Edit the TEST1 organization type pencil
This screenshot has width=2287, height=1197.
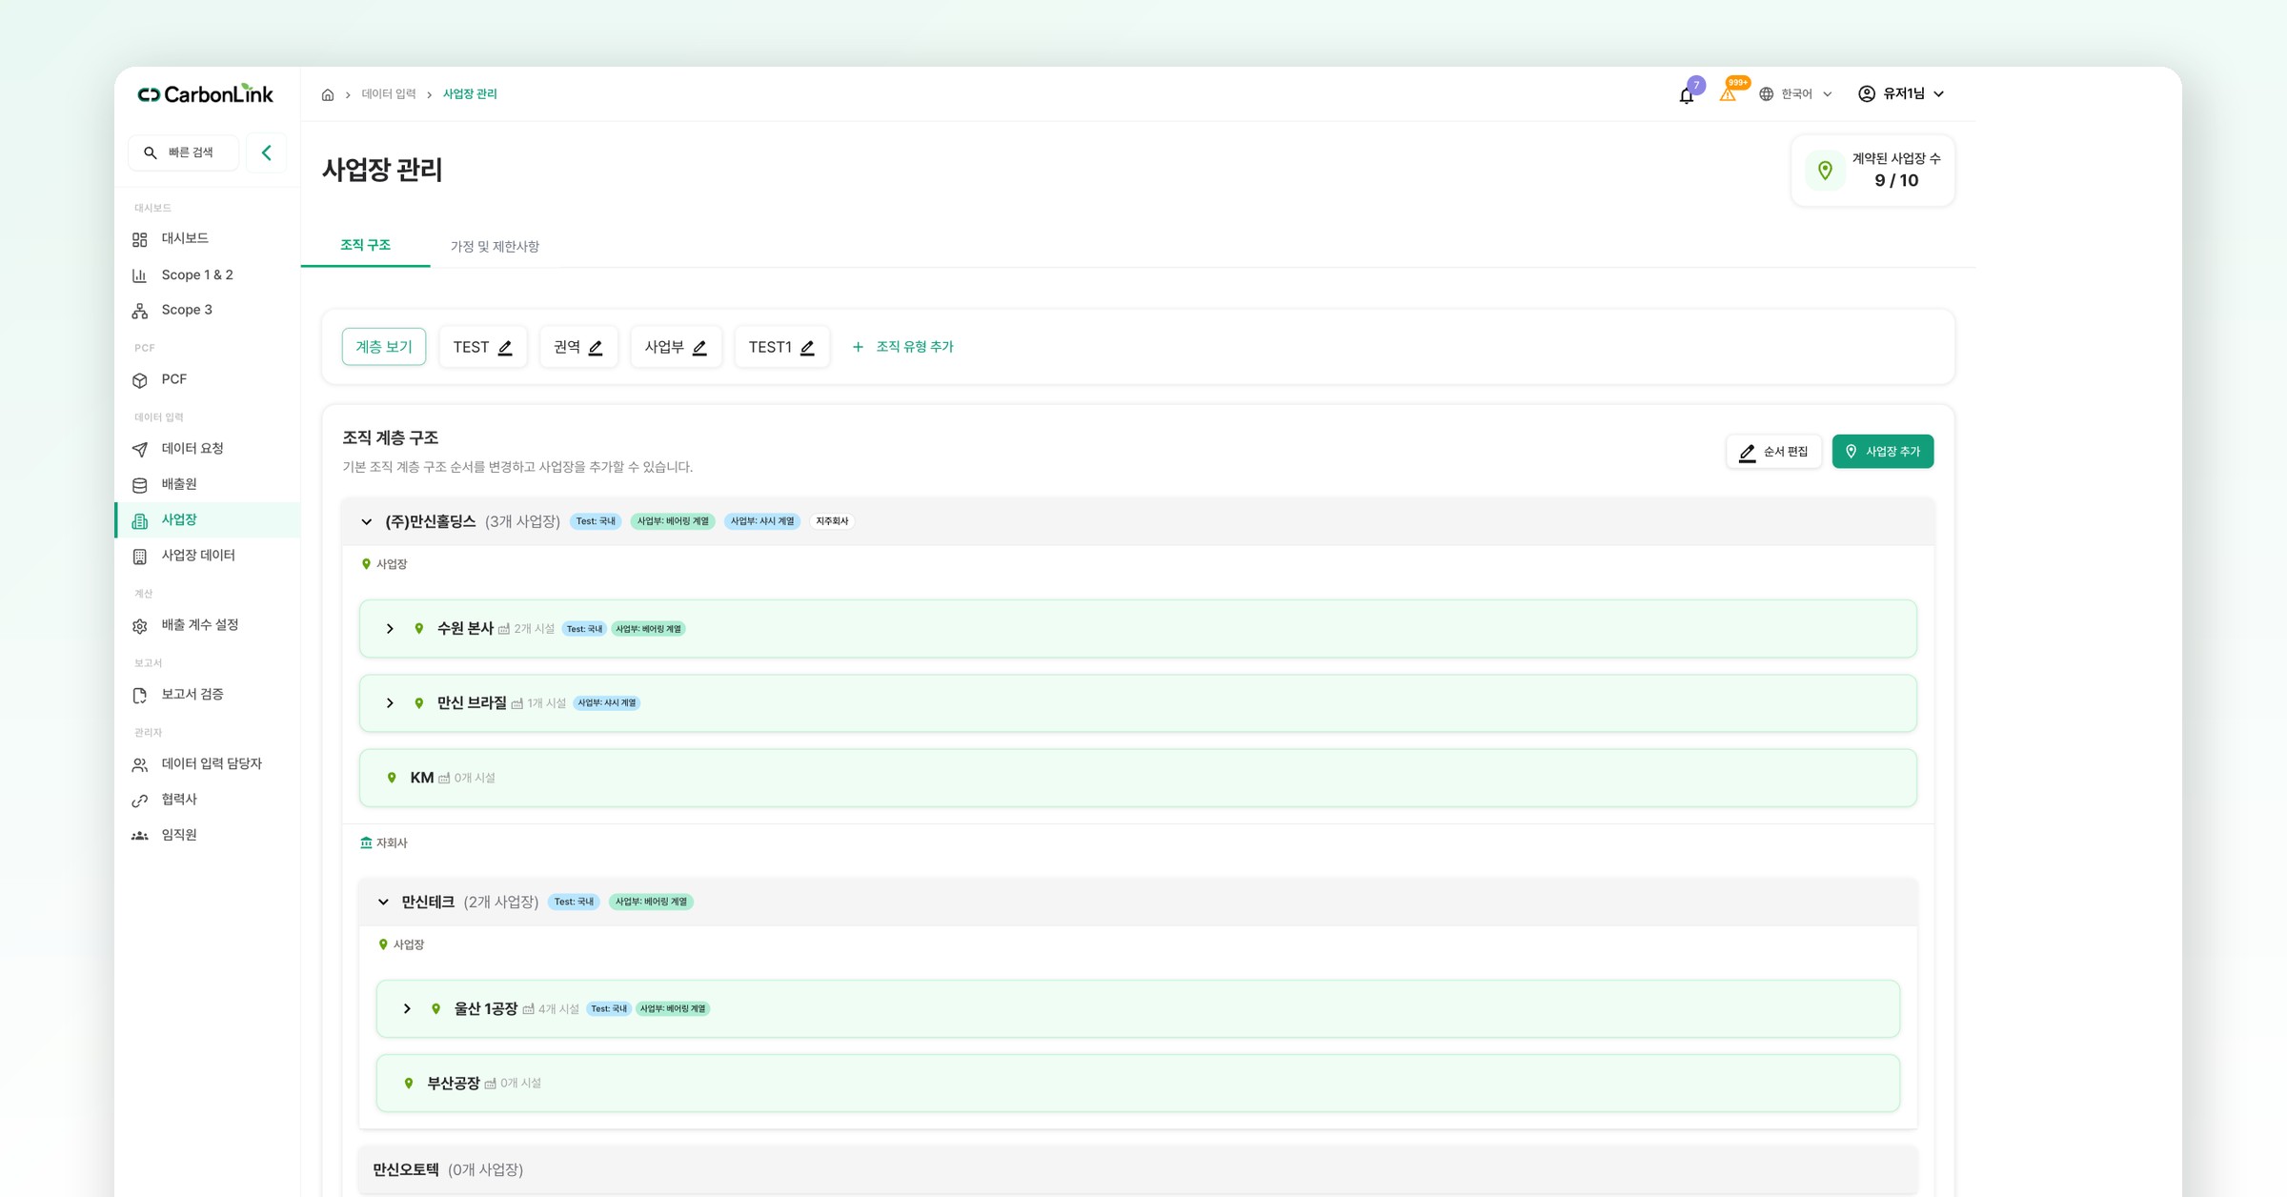pos(807,348)
